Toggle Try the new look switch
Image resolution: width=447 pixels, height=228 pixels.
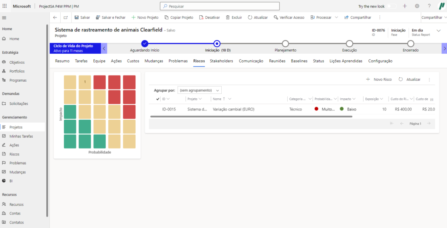pos(392,6)
